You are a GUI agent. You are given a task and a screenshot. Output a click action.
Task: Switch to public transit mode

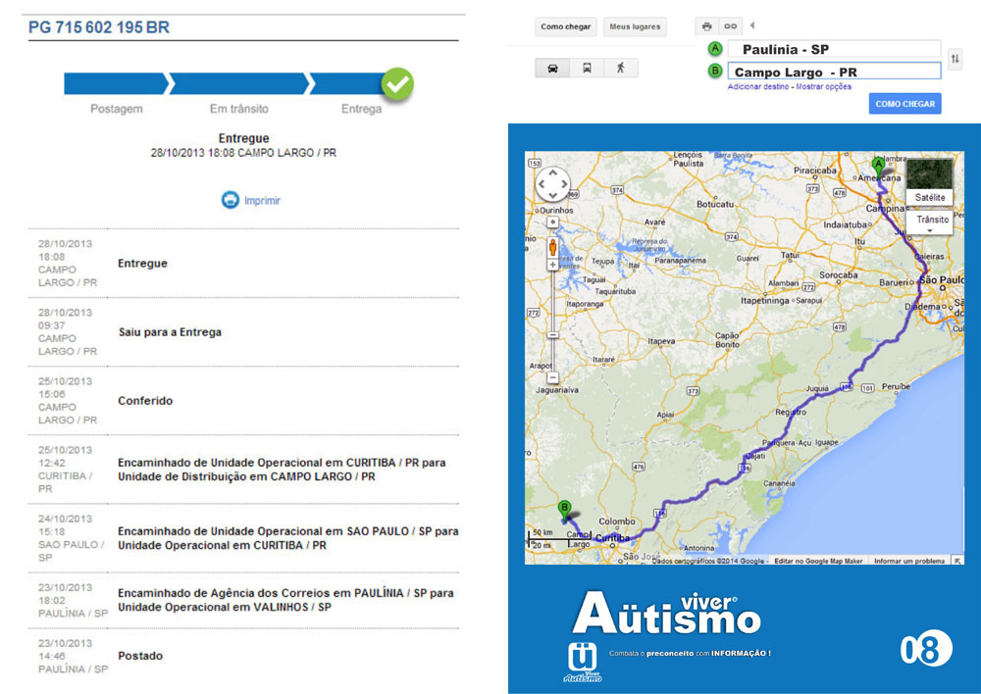point(587,69)
